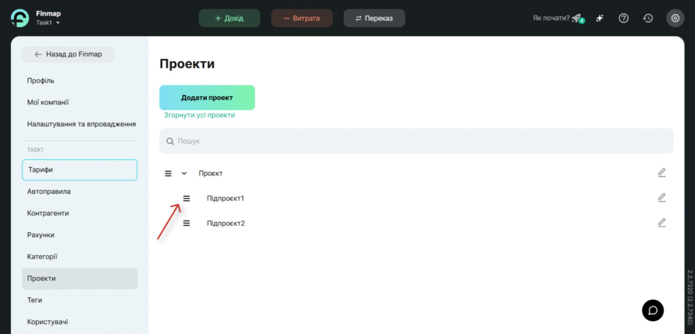Open Рахунки in the sidebar

pyautogui.click(x=41, y=235)
